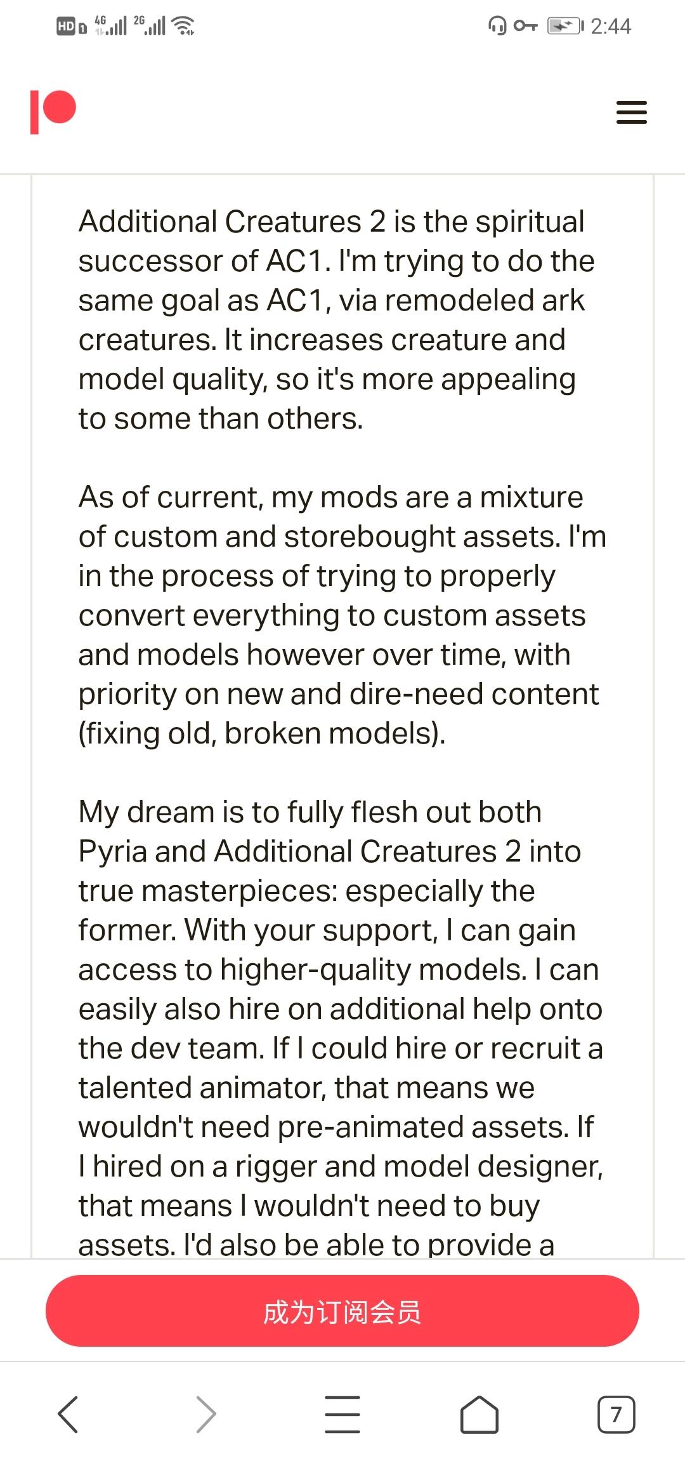Click the Patreon logo

point(53,112)
